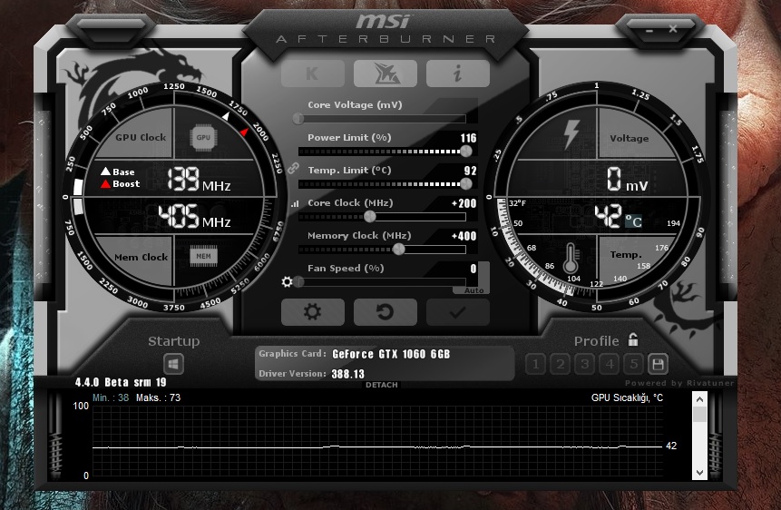
Task: Click the Memory Clock value +400
Action: click(464, 236)
